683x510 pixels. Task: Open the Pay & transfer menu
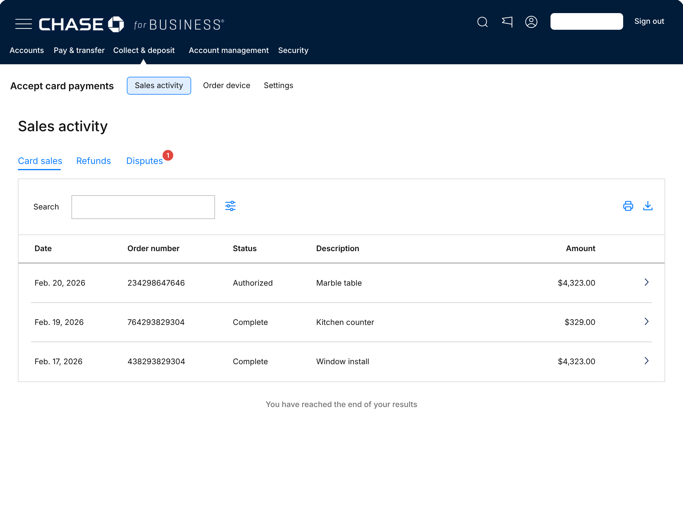pyautogui.click(x=79, y=50)
